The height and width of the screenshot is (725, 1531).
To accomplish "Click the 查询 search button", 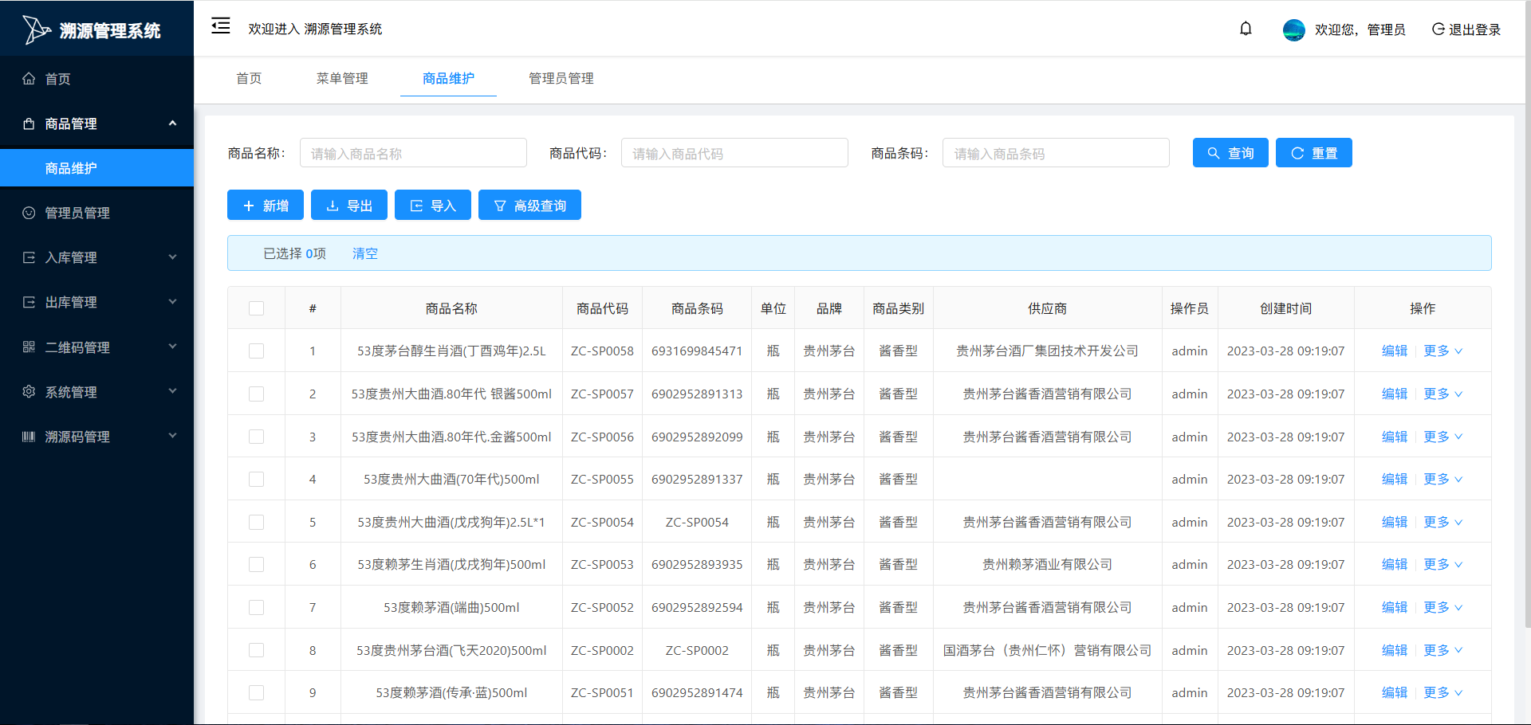I will coord(1230,153).
